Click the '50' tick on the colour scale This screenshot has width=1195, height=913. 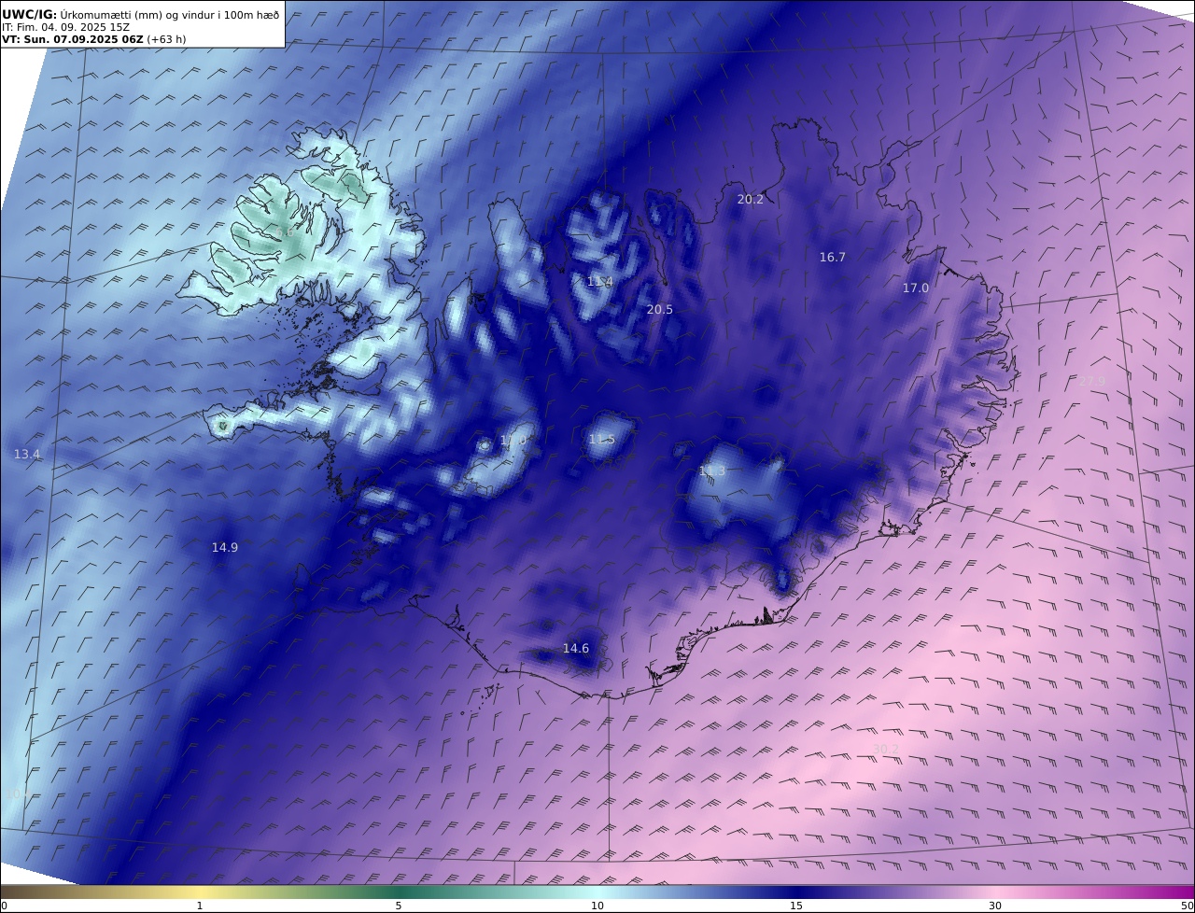[1187, 906]
